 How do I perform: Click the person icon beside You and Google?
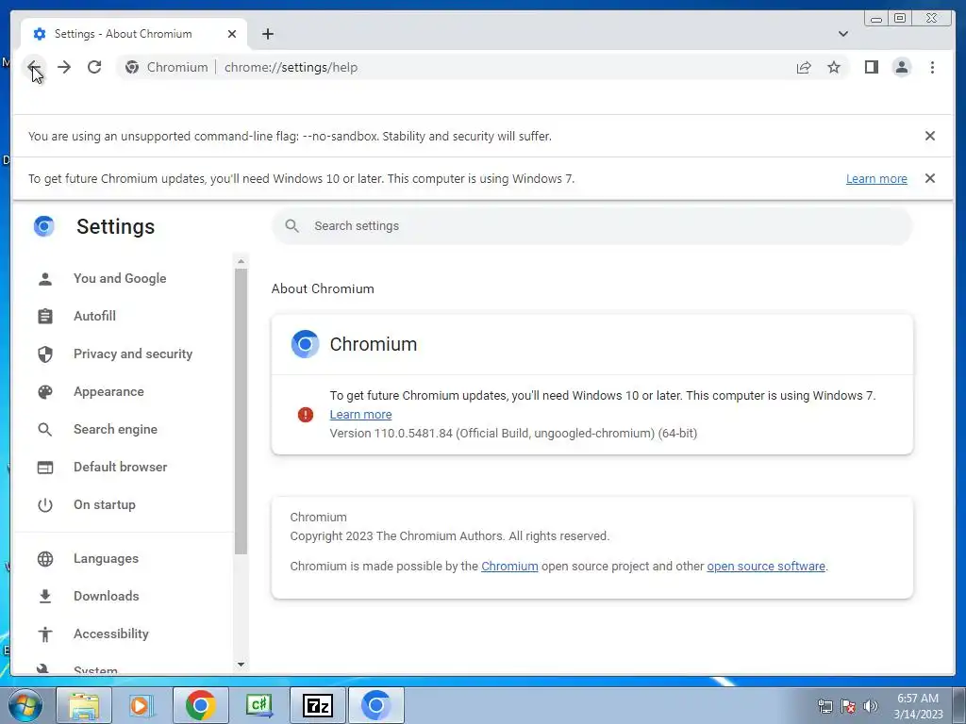[45, 279]
